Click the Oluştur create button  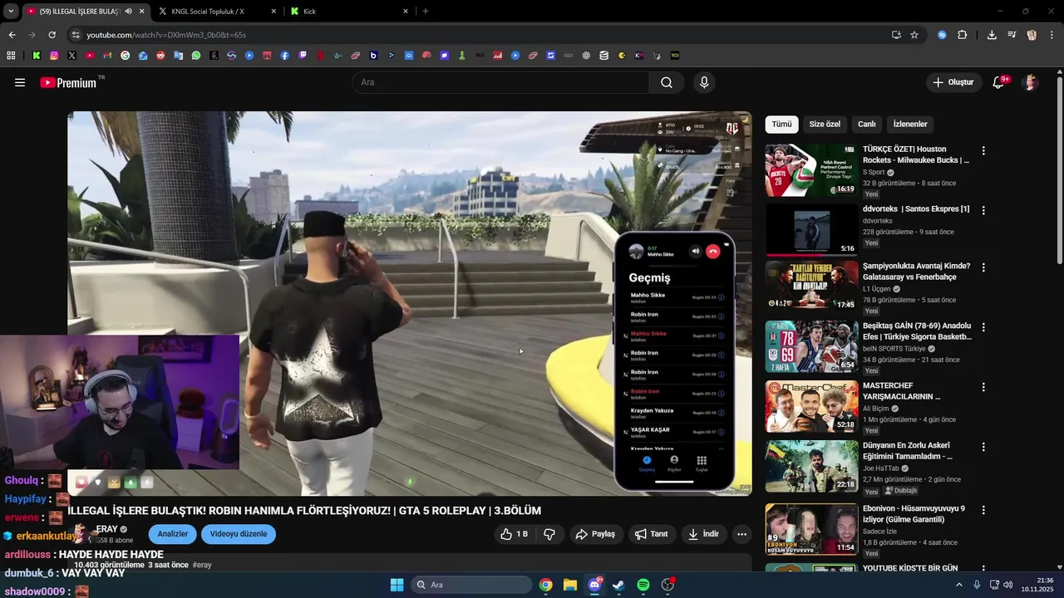point(953,82)
